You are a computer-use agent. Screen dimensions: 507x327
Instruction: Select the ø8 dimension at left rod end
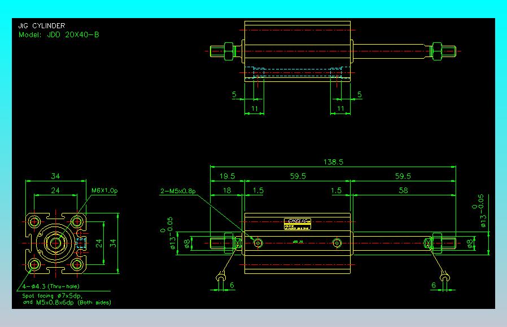coord(187,243)
